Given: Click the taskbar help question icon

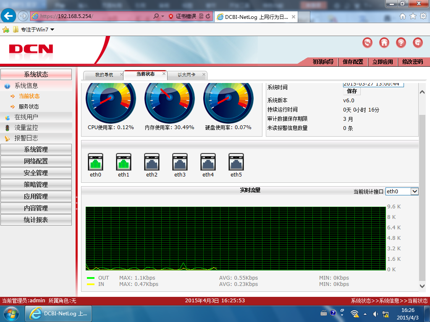Looking at the screenshot, I should pyautogui.click(x=333, y=313).
